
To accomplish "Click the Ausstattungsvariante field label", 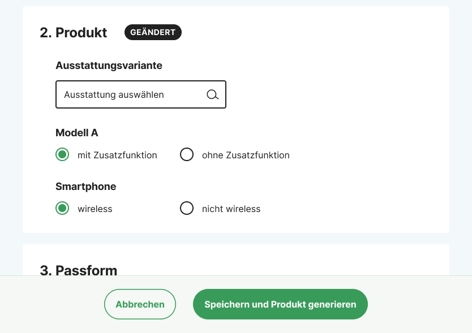I will 109,66.
